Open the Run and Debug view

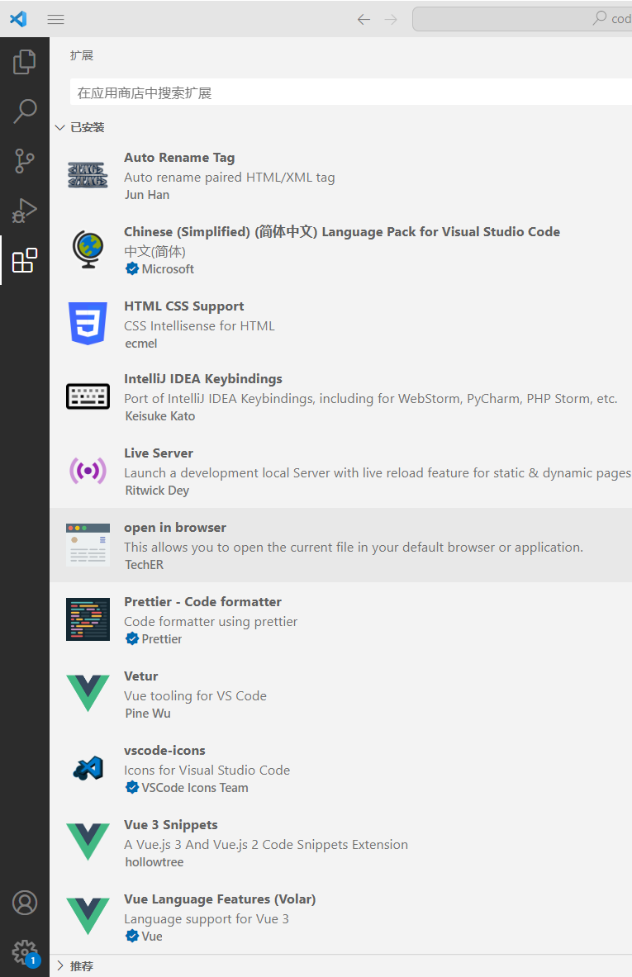[25, 211]
